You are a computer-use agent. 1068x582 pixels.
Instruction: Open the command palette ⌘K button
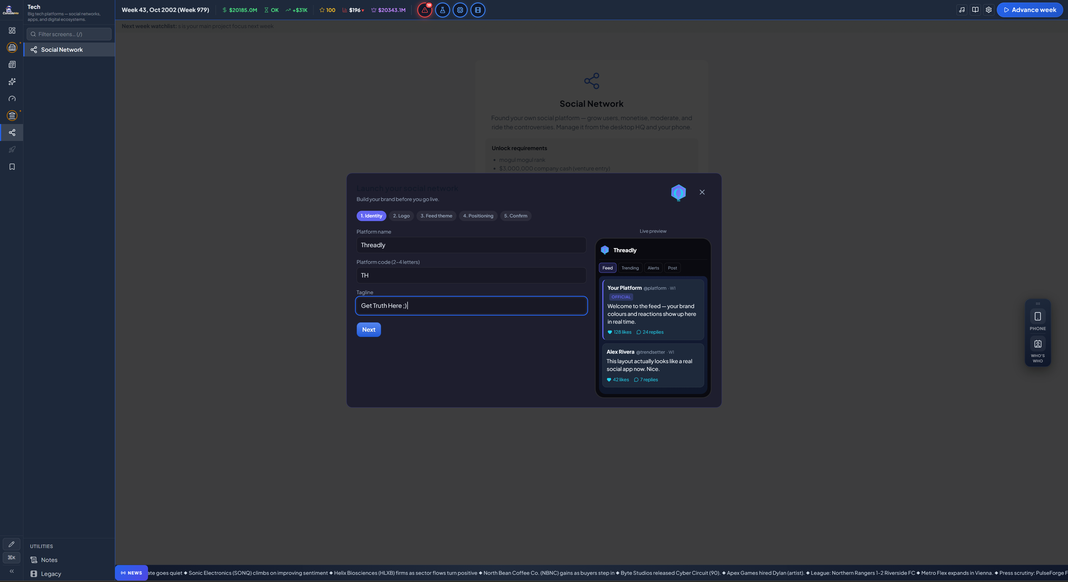coord(12,558)
